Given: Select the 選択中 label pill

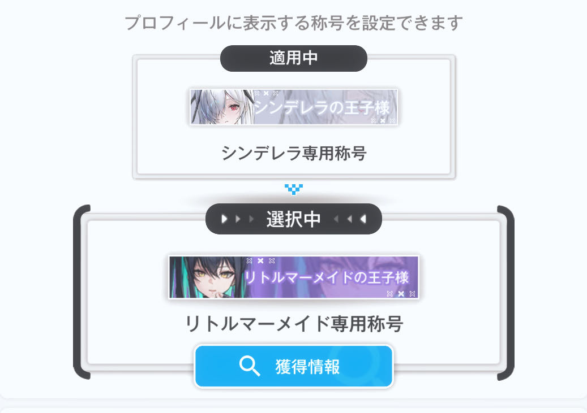Looking at the screenshot, I should point(293,219).
